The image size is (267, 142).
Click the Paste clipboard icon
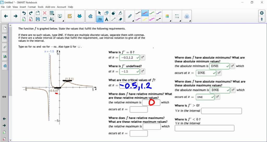click(38, 13)
